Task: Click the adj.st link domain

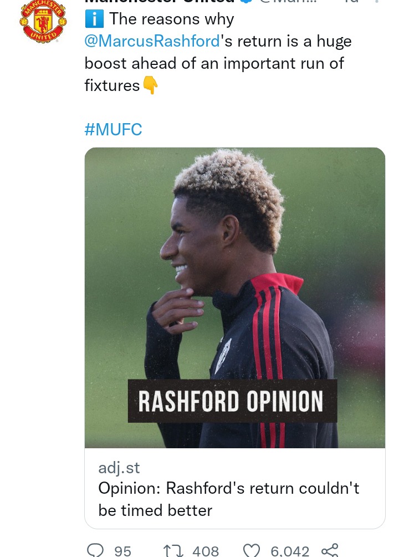Action: [119, 468]
